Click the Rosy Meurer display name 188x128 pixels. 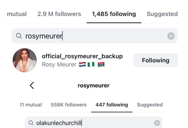59,65
